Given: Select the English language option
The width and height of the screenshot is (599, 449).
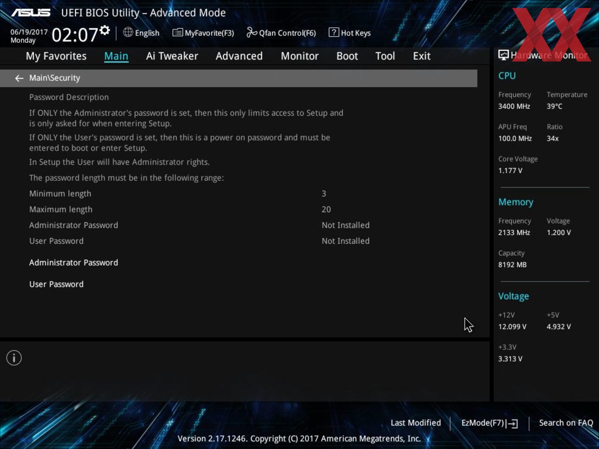Looking at the screenshot, I should point(147,33).
